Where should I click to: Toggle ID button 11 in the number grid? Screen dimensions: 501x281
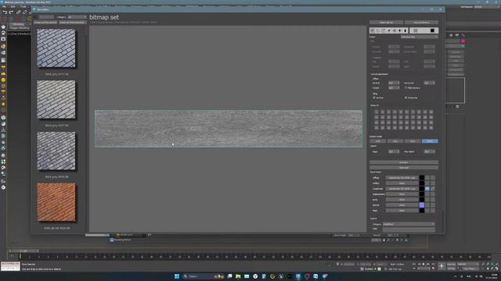click(377, 117)
